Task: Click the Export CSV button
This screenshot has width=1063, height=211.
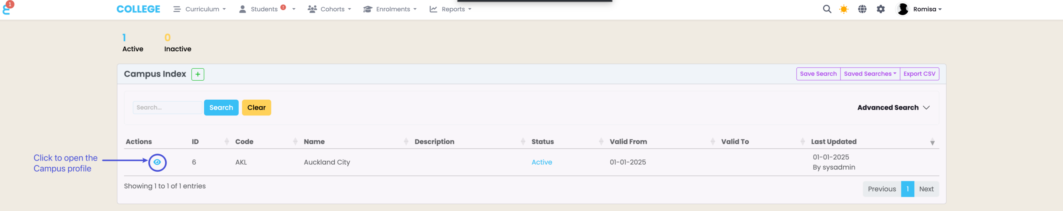Action: coord(919,74)
